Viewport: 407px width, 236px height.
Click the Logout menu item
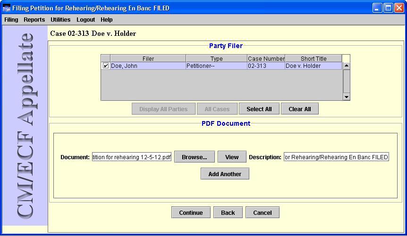click(85, 20)
